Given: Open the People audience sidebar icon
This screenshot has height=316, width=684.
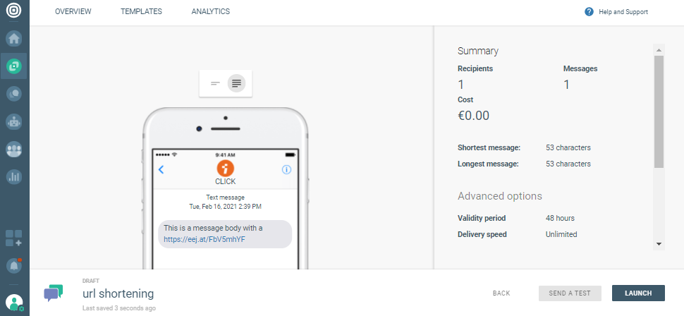Looking at the screenshot, I should (x=14, y=150).
